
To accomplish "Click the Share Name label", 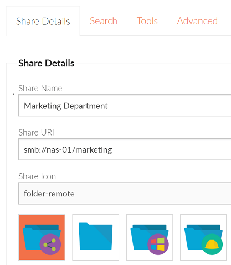I will click(40, 89).
